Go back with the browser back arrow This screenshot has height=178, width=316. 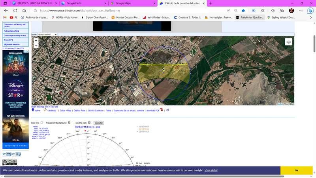tap(6, 11)
